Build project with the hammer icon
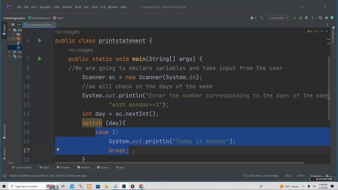Image resolution: width=338 pixels, height=190 pixels. coord(261,18)
